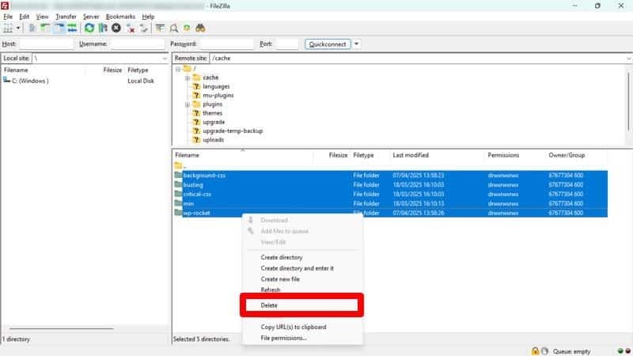Open the Transfer menu

pos(66,17)
